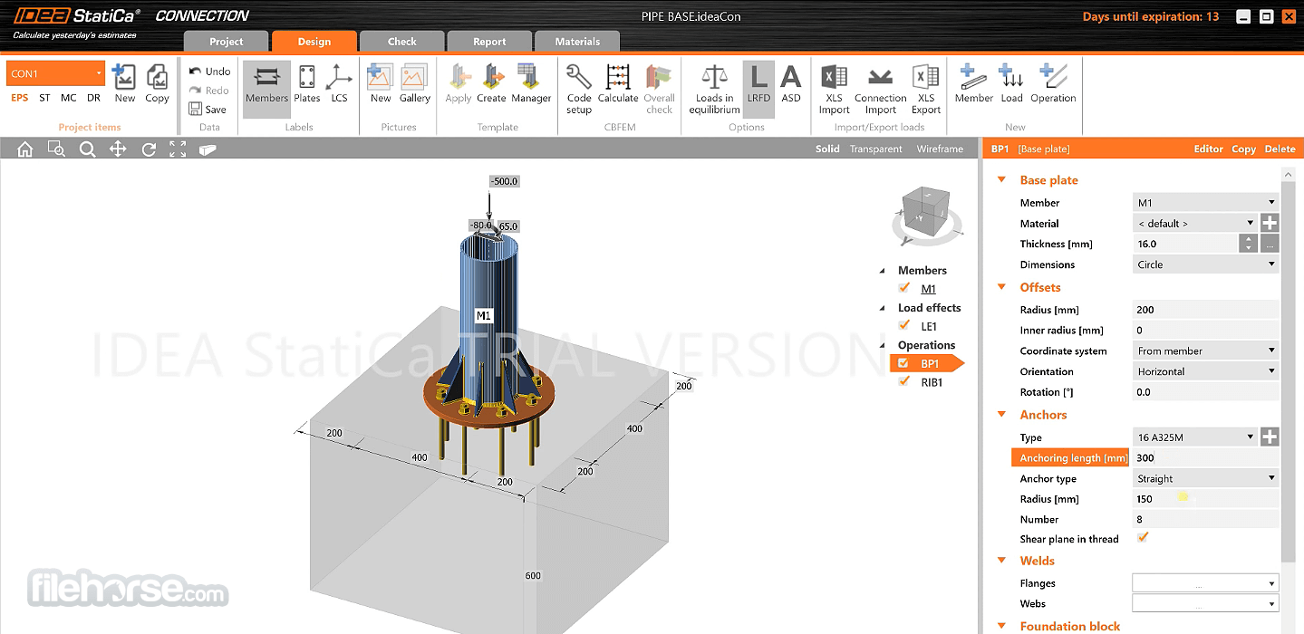Add a new Member
This screenshot has height=634, width=1304.
pos(973,83)
